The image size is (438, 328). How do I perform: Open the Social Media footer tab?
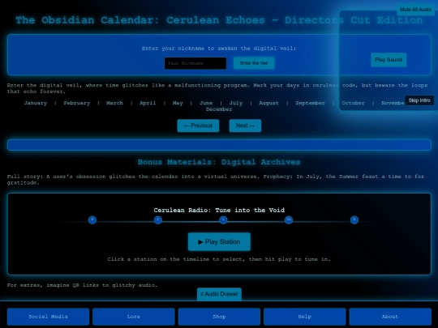[x=48, y=317]
